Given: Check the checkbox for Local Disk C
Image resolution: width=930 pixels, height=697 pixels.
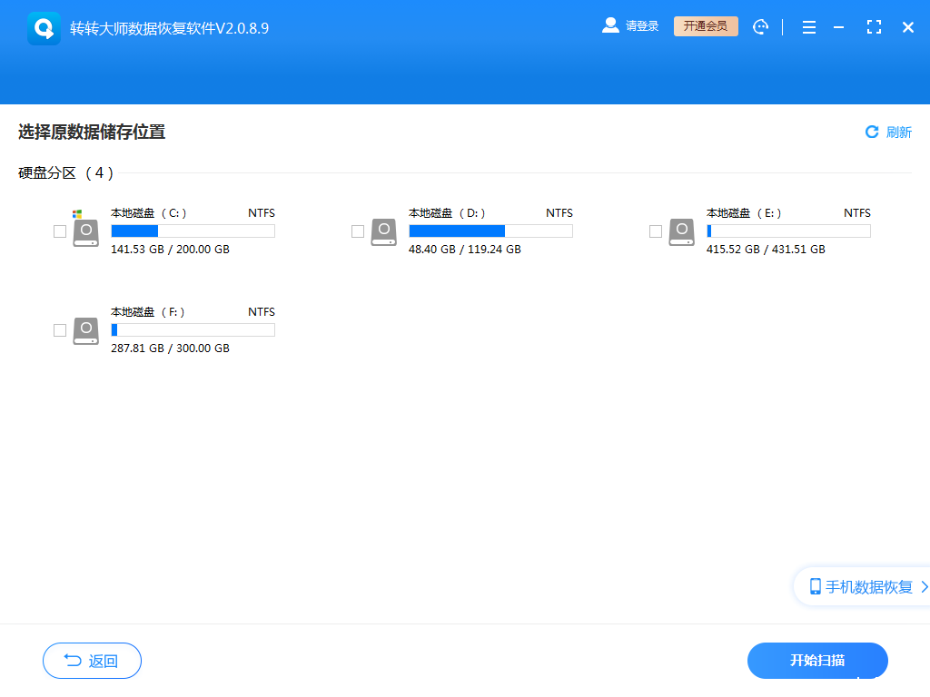Looking at the screenshot, I should [x=60, y=231].
